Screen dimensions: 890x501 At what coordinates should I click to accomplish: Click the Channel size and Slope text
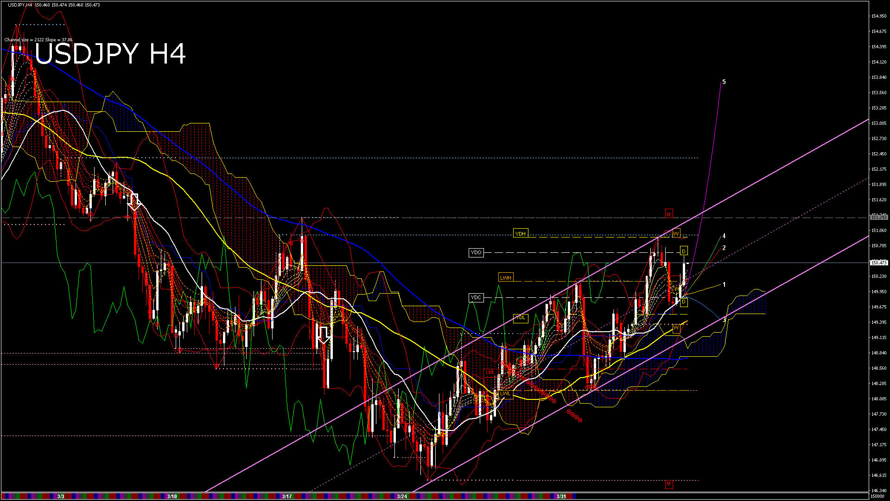pos(38,40)
